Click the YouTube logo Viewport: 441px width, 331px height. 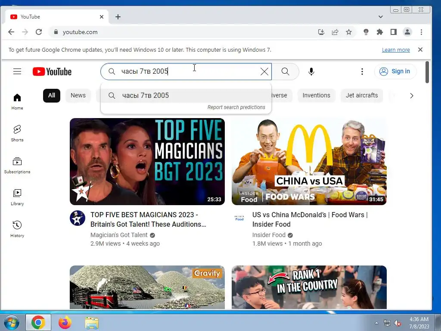[x=52, y=72]
